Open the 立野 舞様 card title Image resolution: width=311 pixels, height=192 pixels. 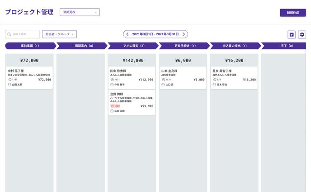click(117, 94)
